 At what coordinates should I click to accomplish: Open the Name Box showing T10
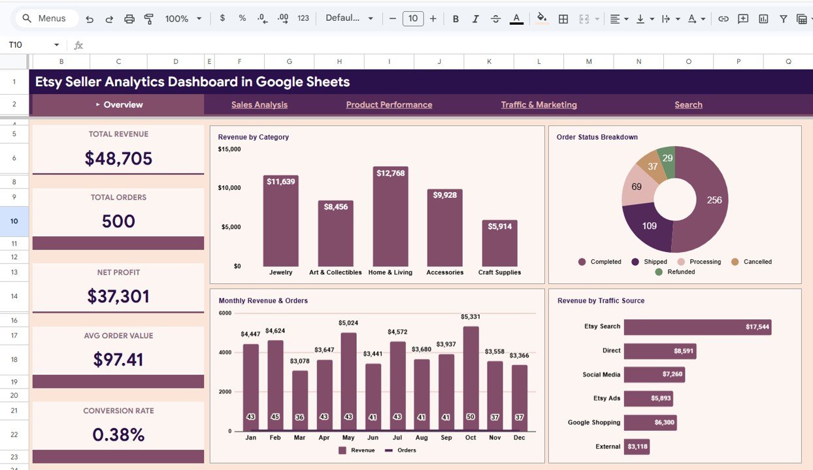29,44
